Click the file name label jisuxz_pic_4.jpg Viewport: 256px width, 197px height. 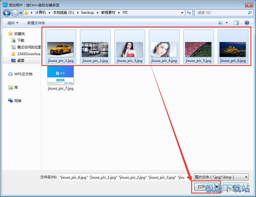tap(164, 61)
